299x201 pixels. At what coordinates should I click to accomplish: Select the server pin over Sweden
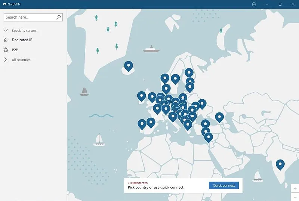pos(175,79)
